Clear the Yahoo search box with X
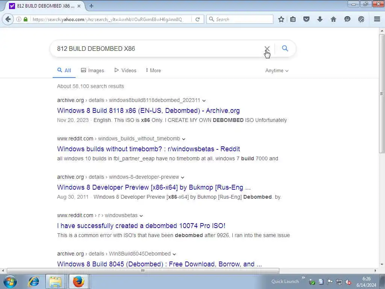This screenshot has height=289, width=385. 267,49
